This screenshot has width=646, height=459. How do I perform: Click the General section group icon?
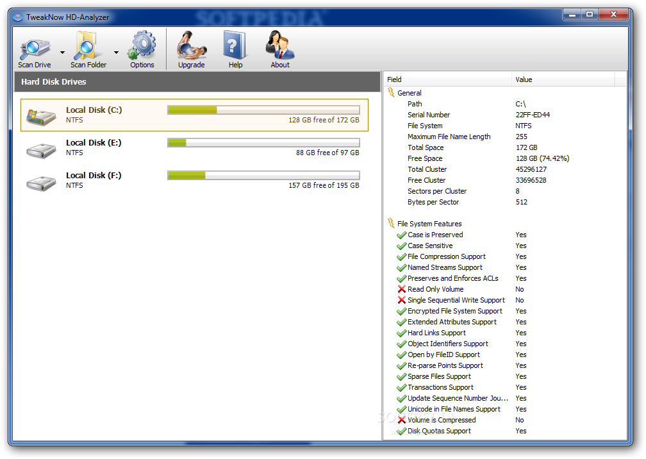click(x=391, y=93)
